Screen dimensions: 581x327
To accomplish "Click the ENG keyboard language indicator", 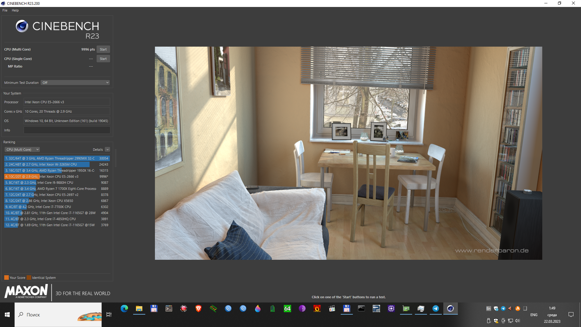I will coord(534,315).
